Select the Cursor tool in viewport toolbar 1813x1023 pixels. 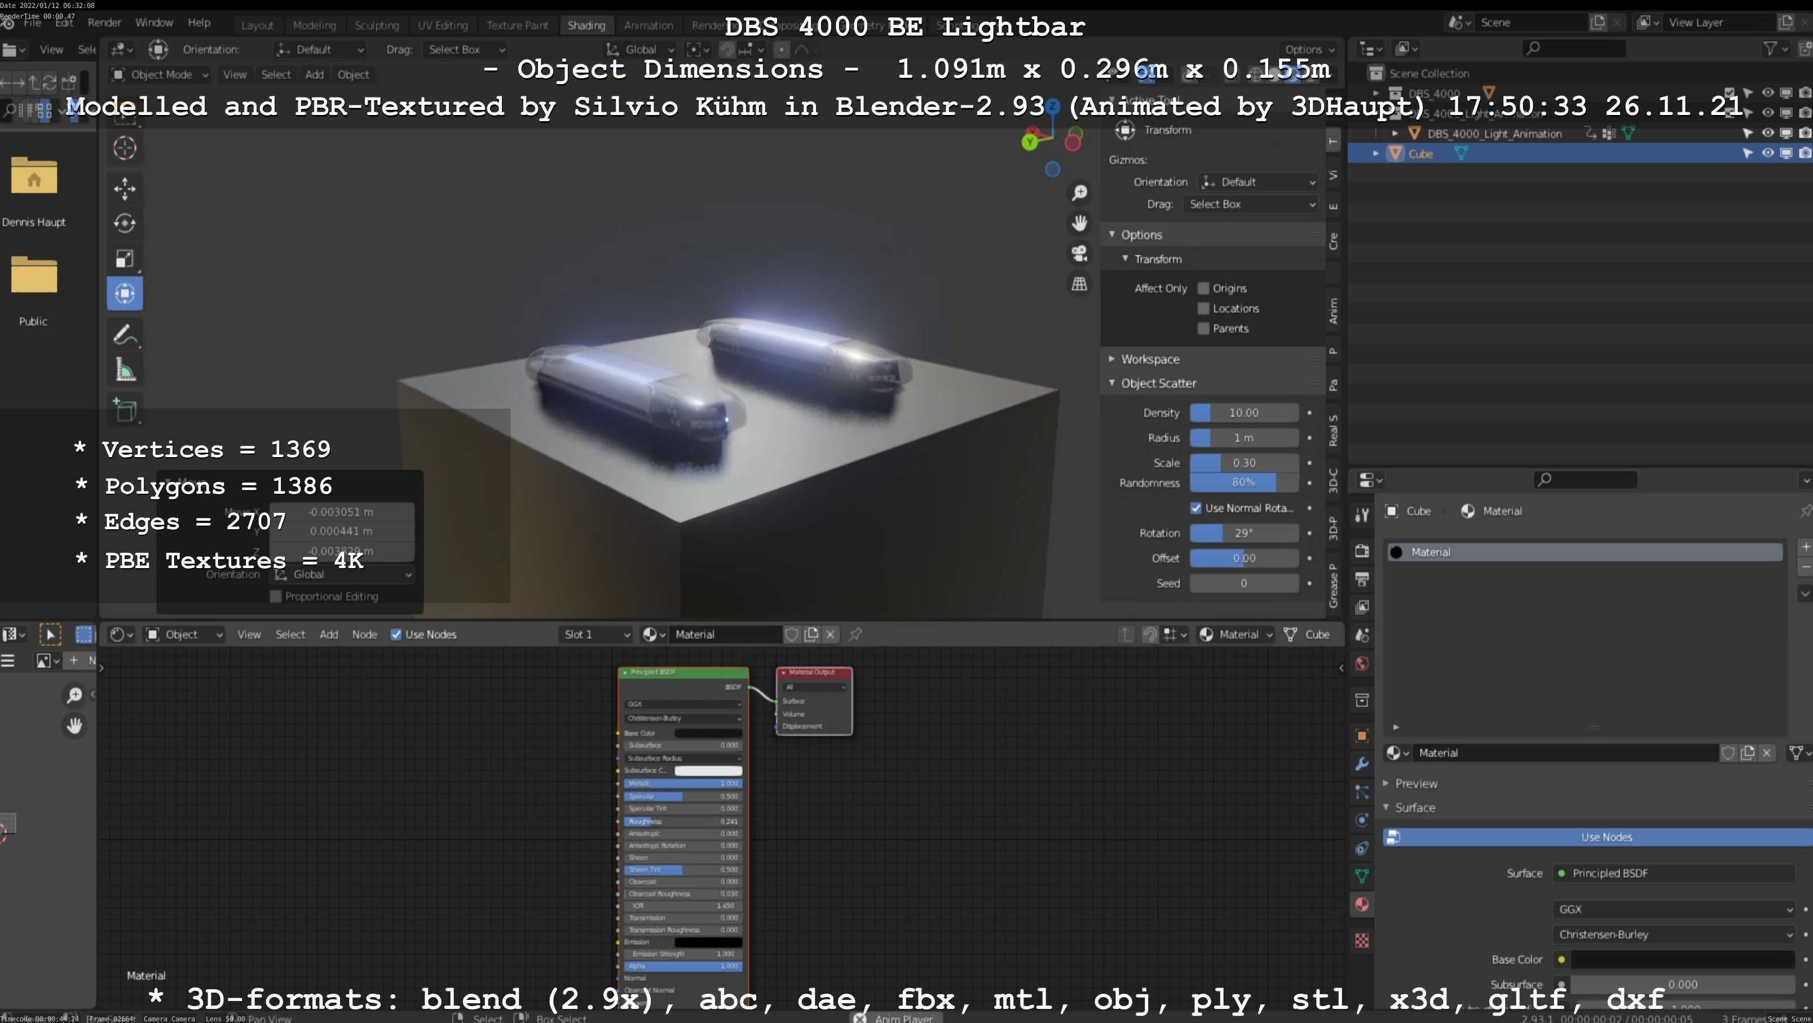coord(125,148)
